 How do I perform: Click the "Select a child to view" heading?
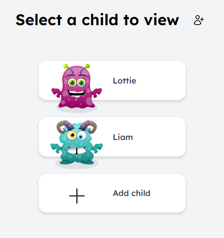coord(97,20)
